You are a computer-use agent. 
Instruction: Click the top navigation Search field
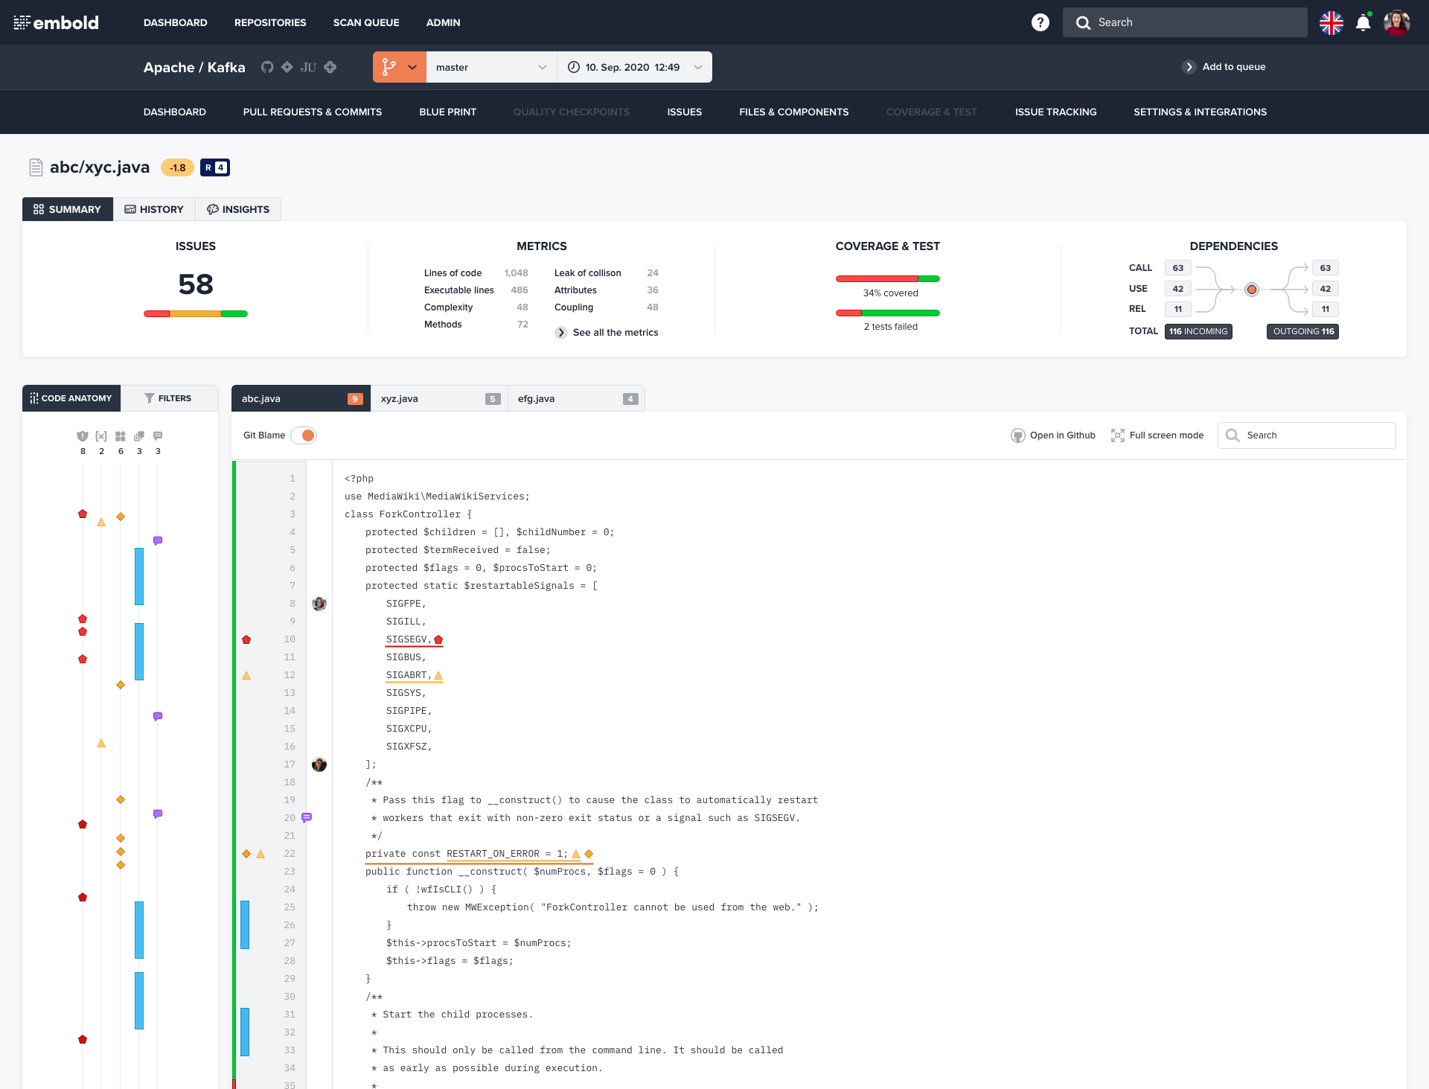coord(1185,22)
